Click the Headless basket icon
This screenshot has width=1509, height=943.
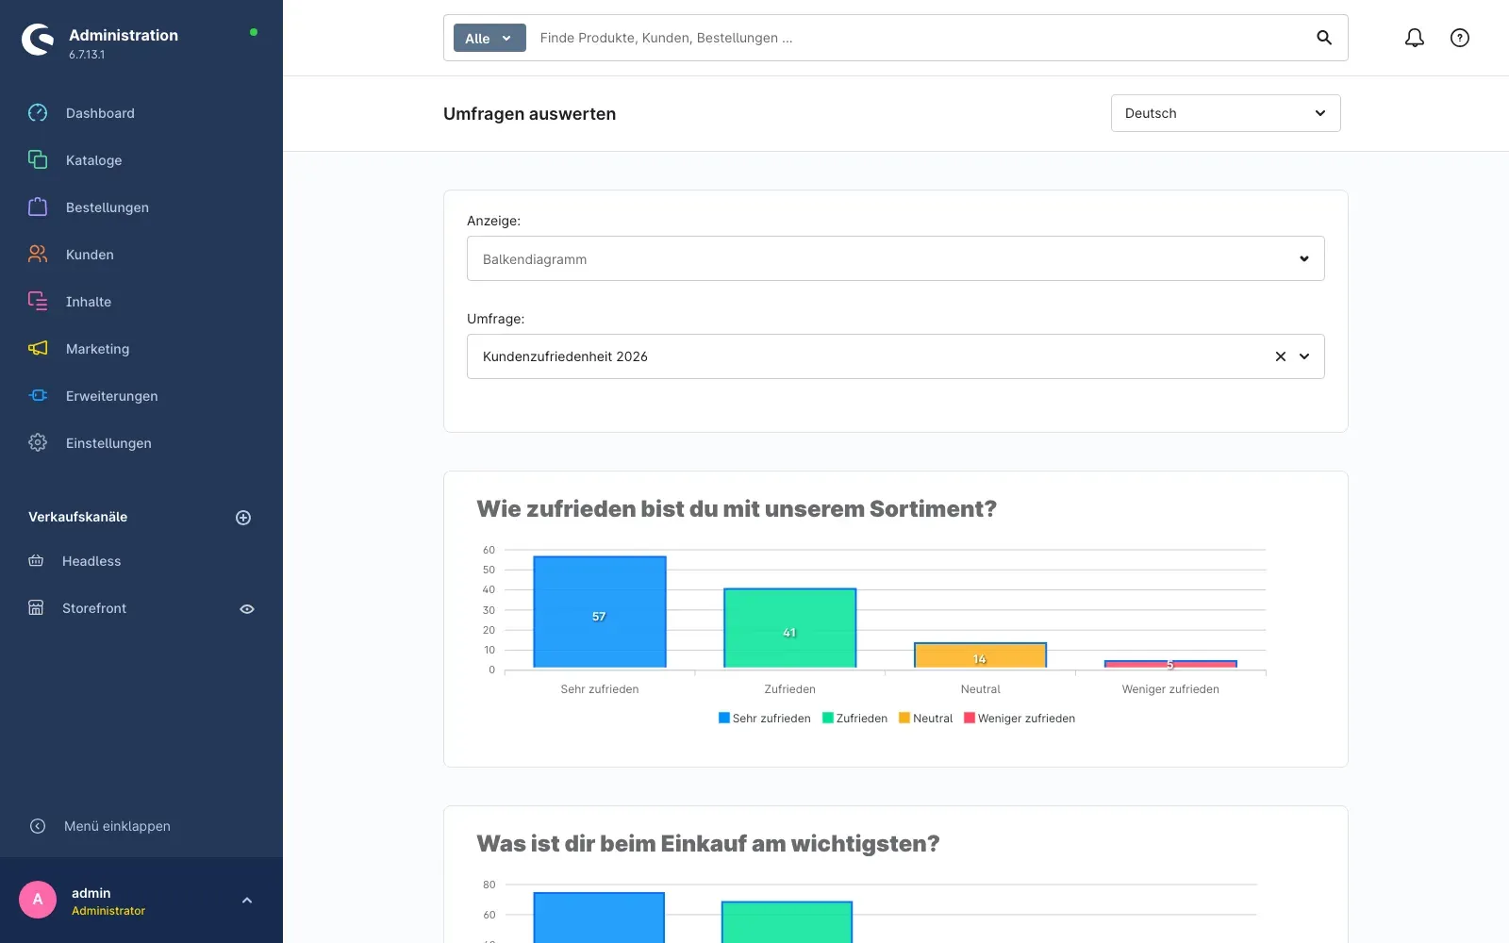[x=36, y=561]
